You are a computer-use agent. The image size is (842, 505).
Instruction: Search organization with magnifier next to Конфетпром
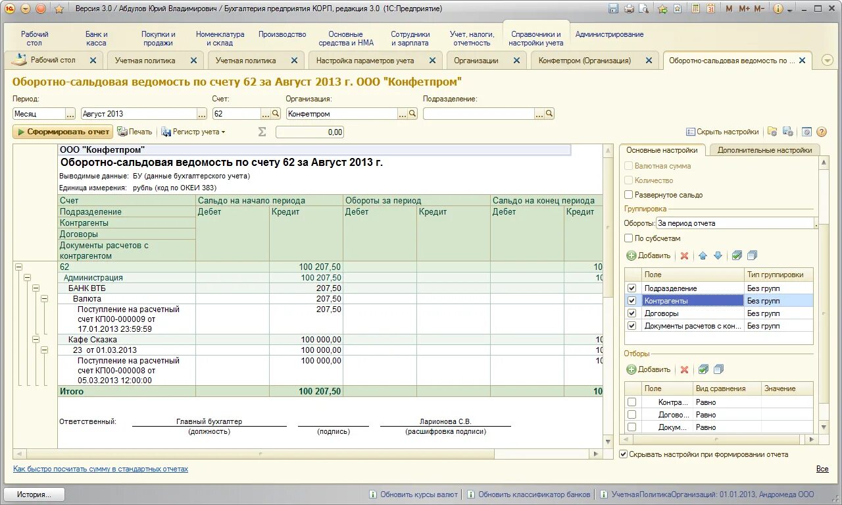click(412, 114)
